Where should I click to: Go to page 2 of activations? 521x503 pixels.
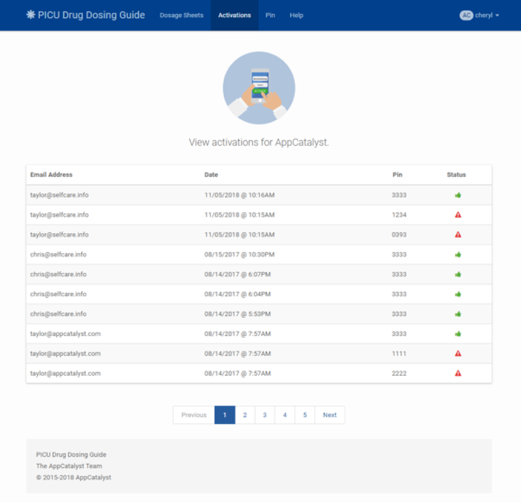[x=245, y=415]
